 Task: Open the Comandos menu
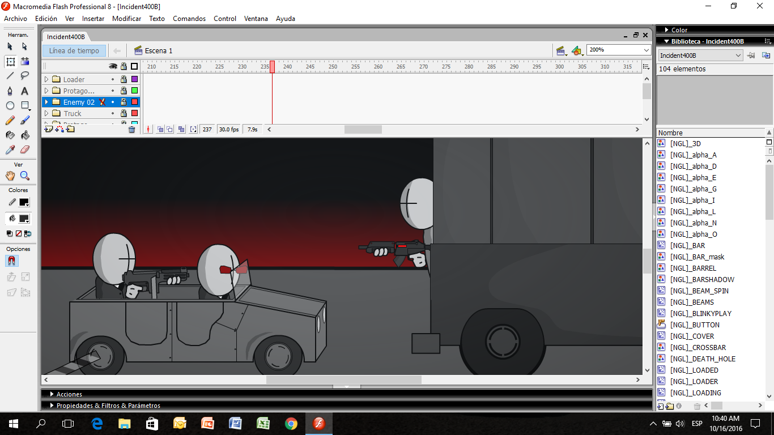(x=189, y=19)
